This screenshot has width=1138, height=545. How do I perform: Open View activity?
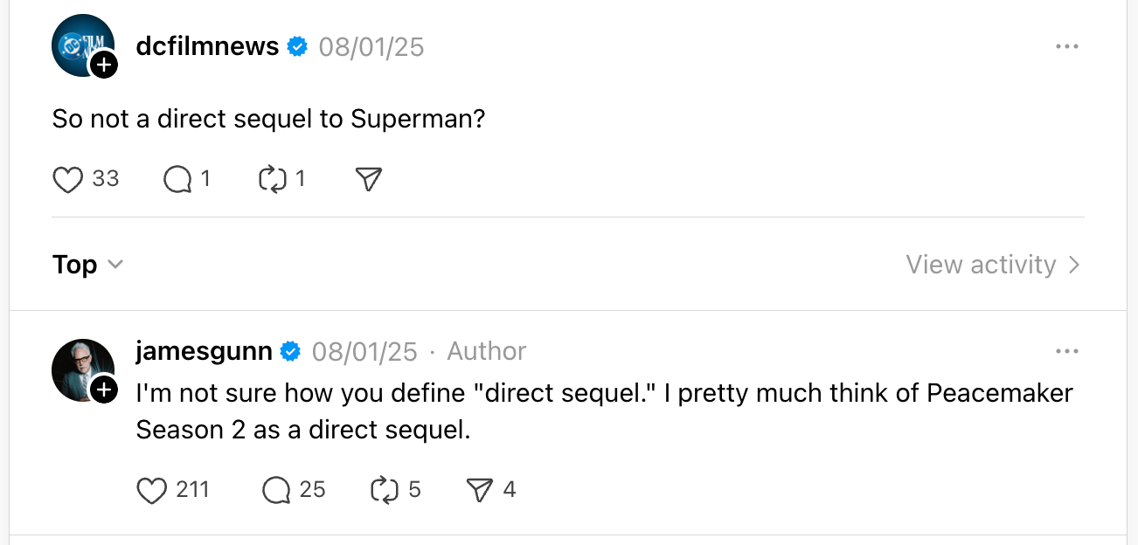(993, 265)
